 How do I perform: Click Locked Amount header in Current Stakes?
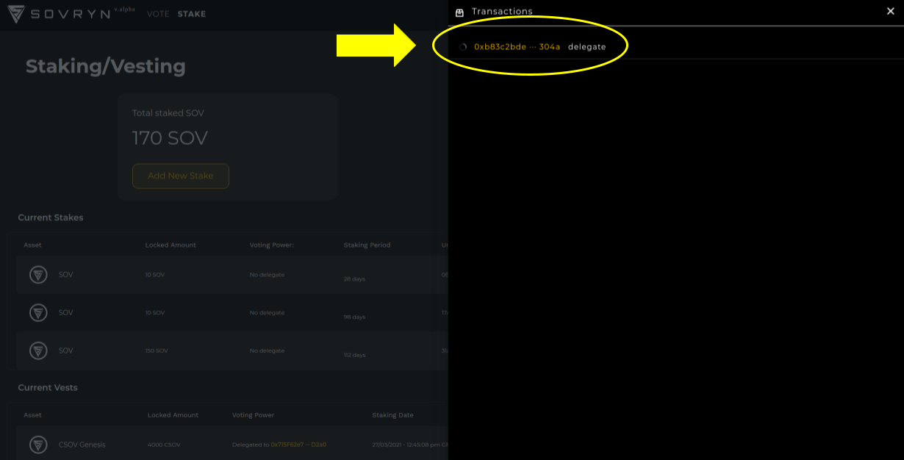coord(171,245)
